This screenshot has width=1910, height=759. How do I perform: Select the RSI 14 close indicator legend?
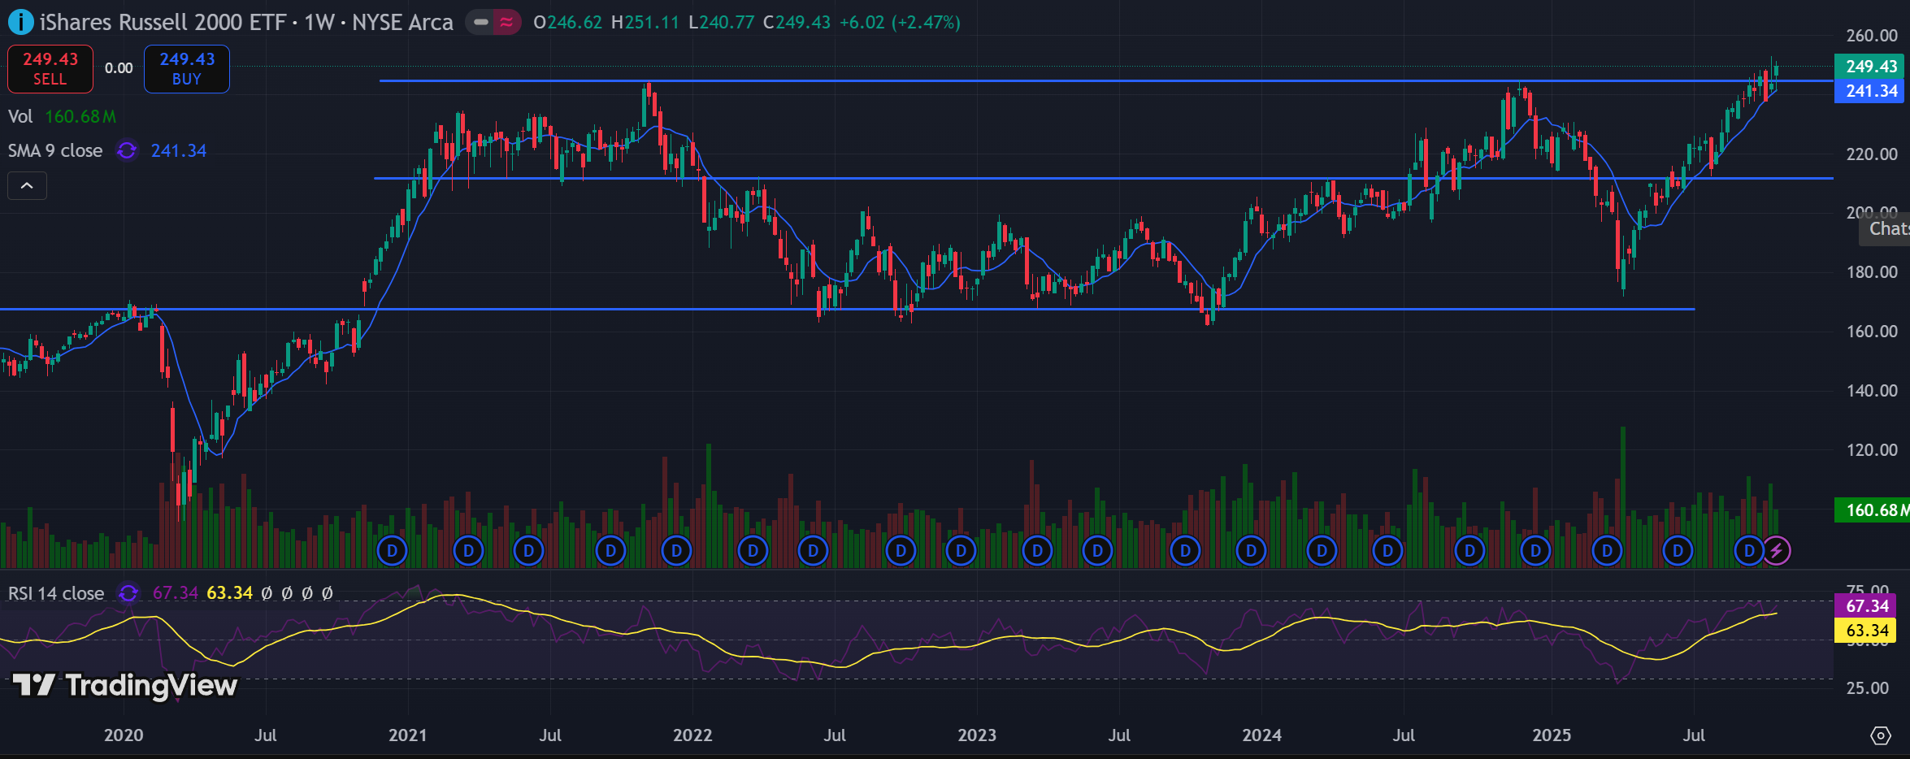click(56, 593)
